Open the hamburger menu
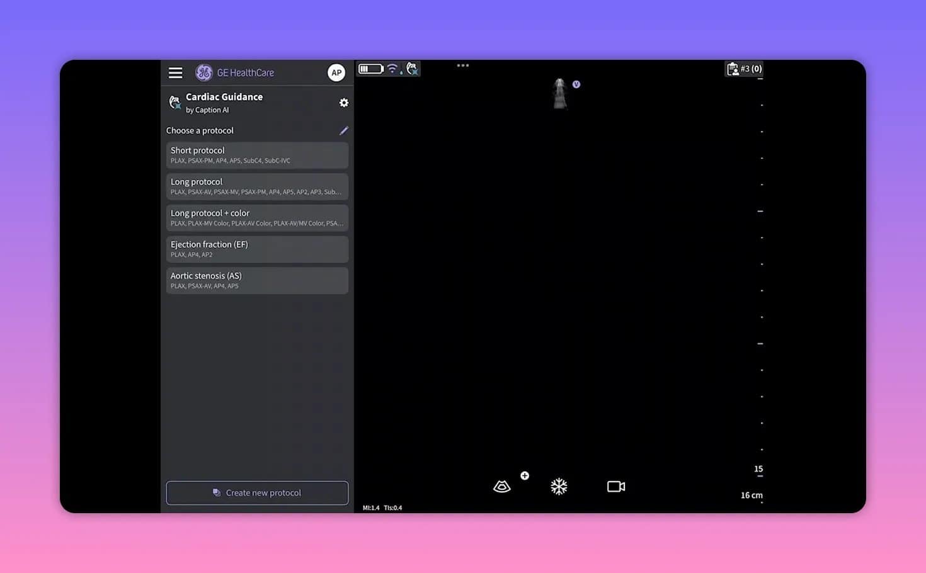Viewport: 926px width, 573px height. (x=175, y=72)
